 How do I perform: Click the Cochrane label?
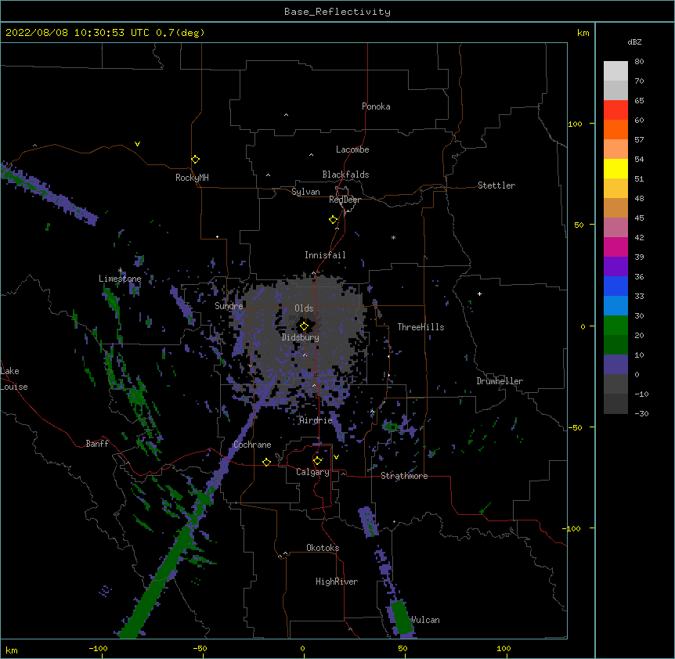[x=252, y=445]
